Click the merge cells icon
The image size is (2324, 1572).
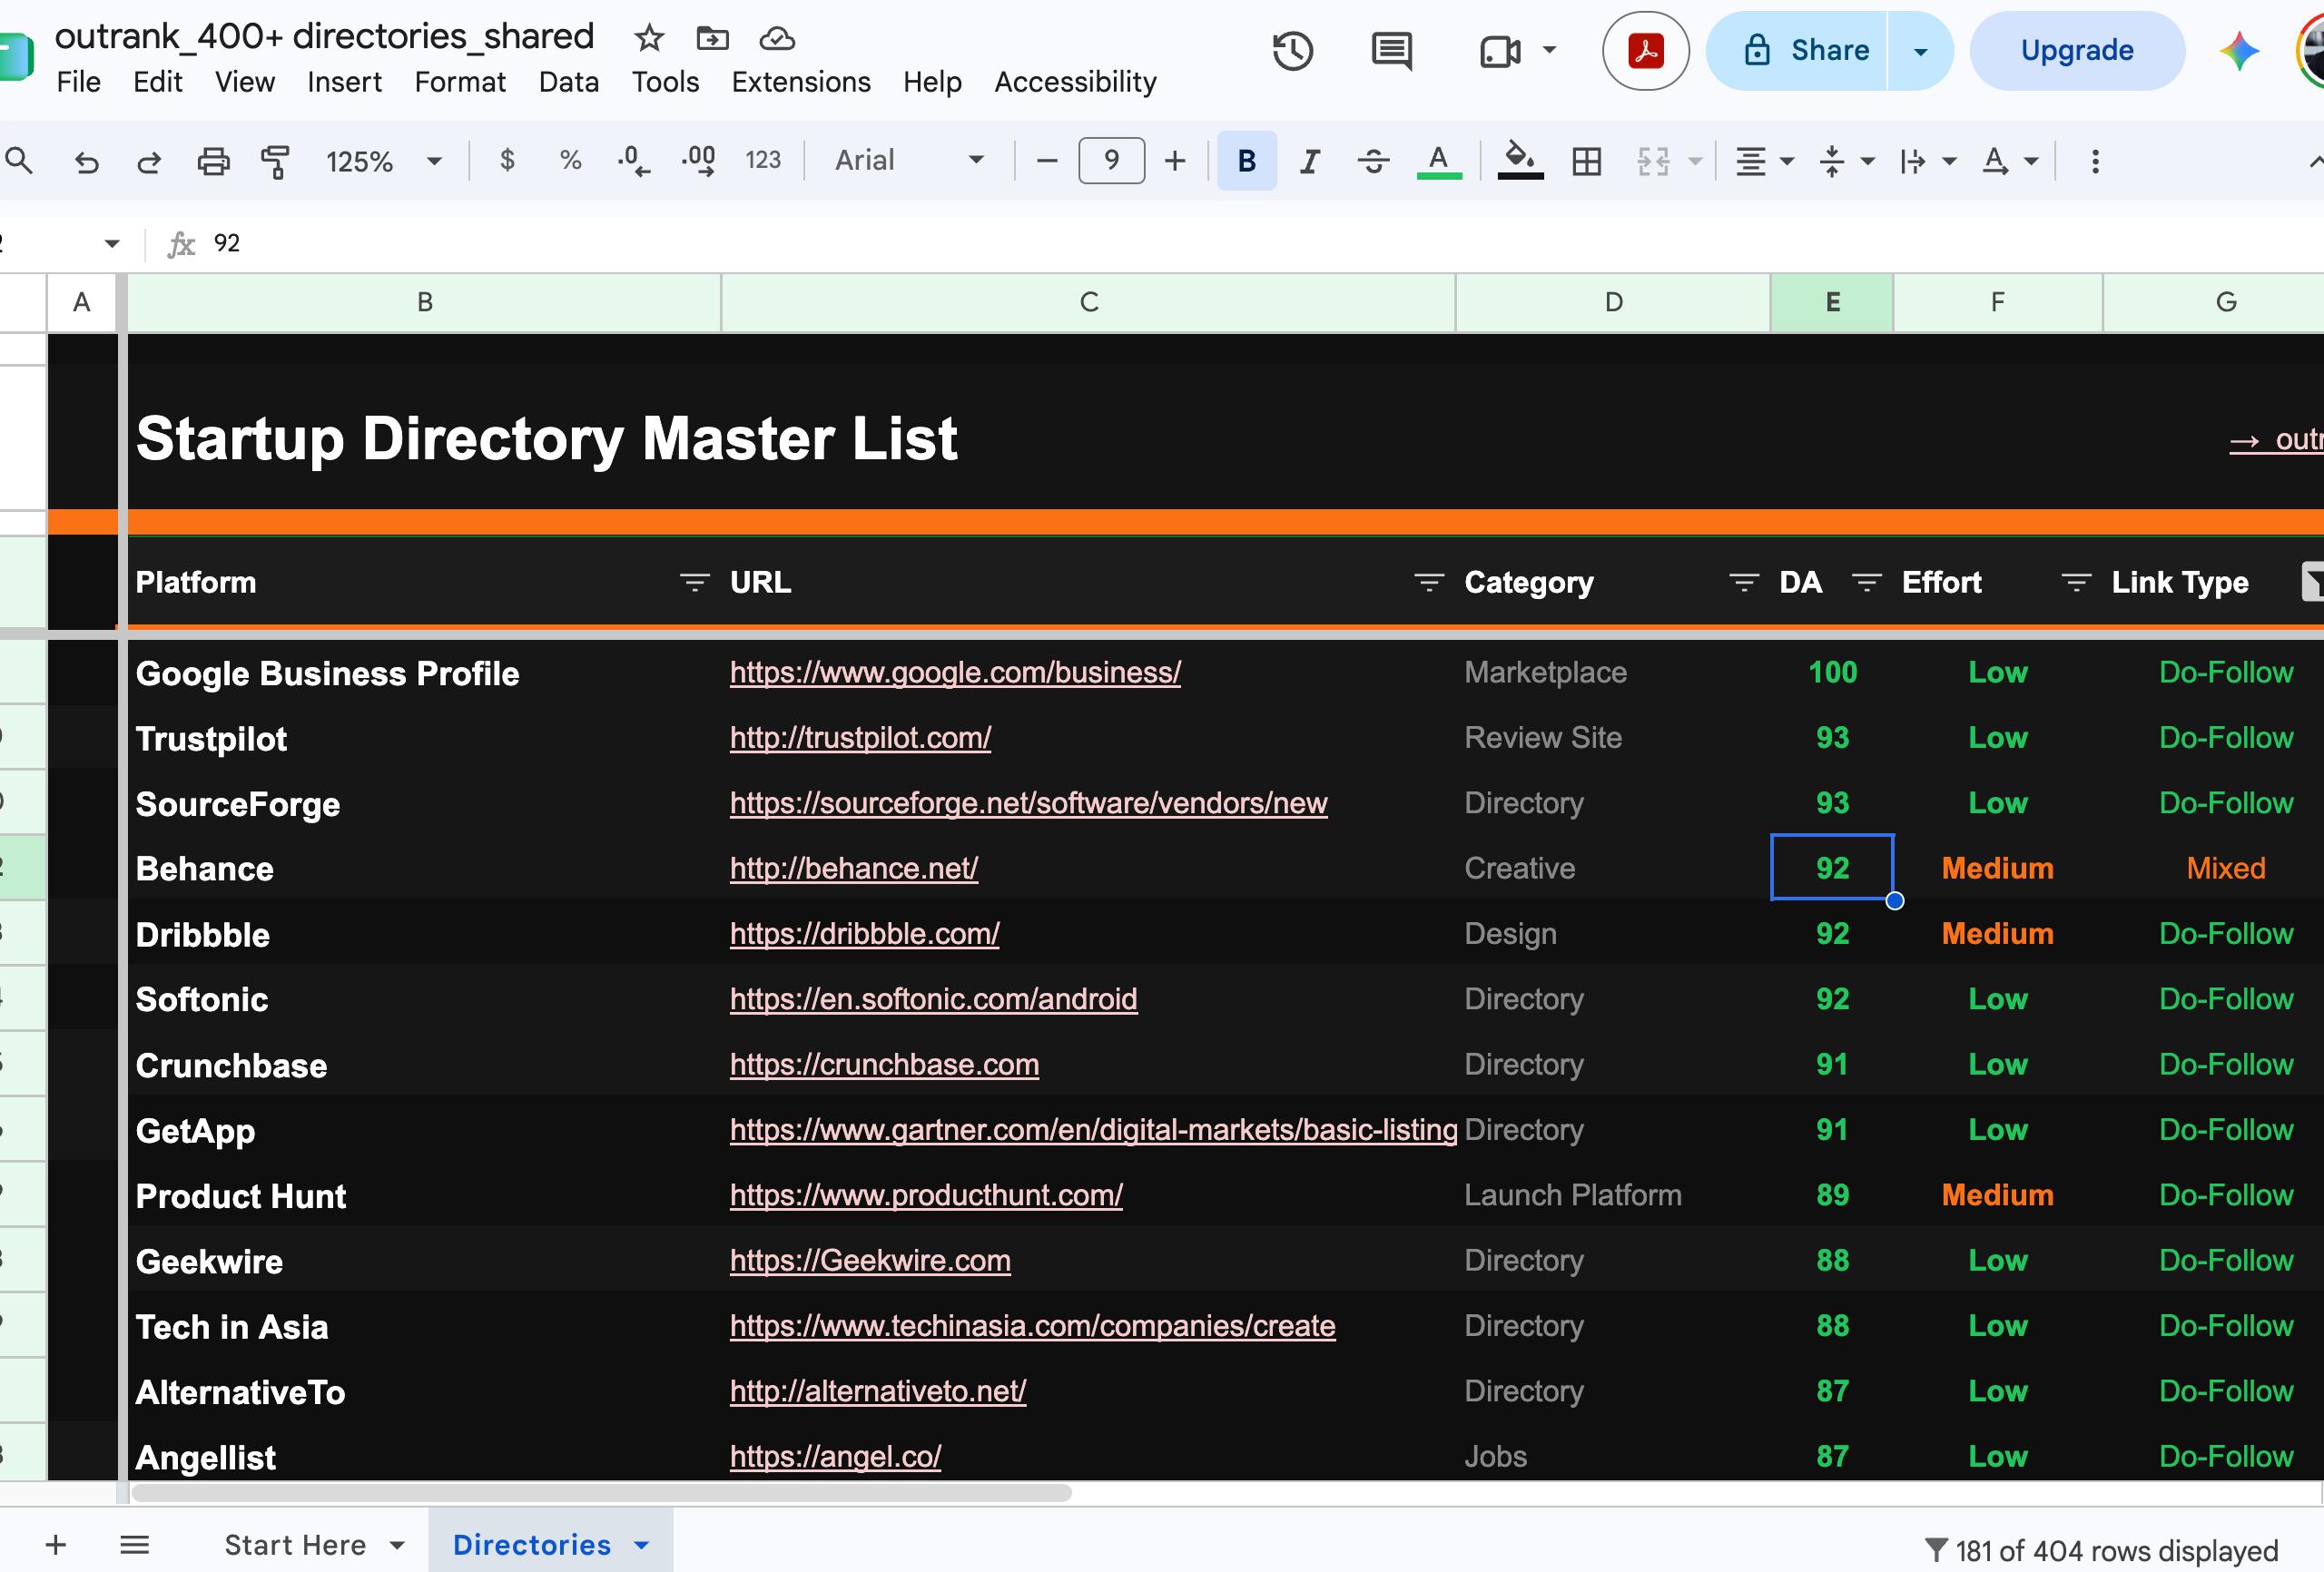coord(1653,161)
